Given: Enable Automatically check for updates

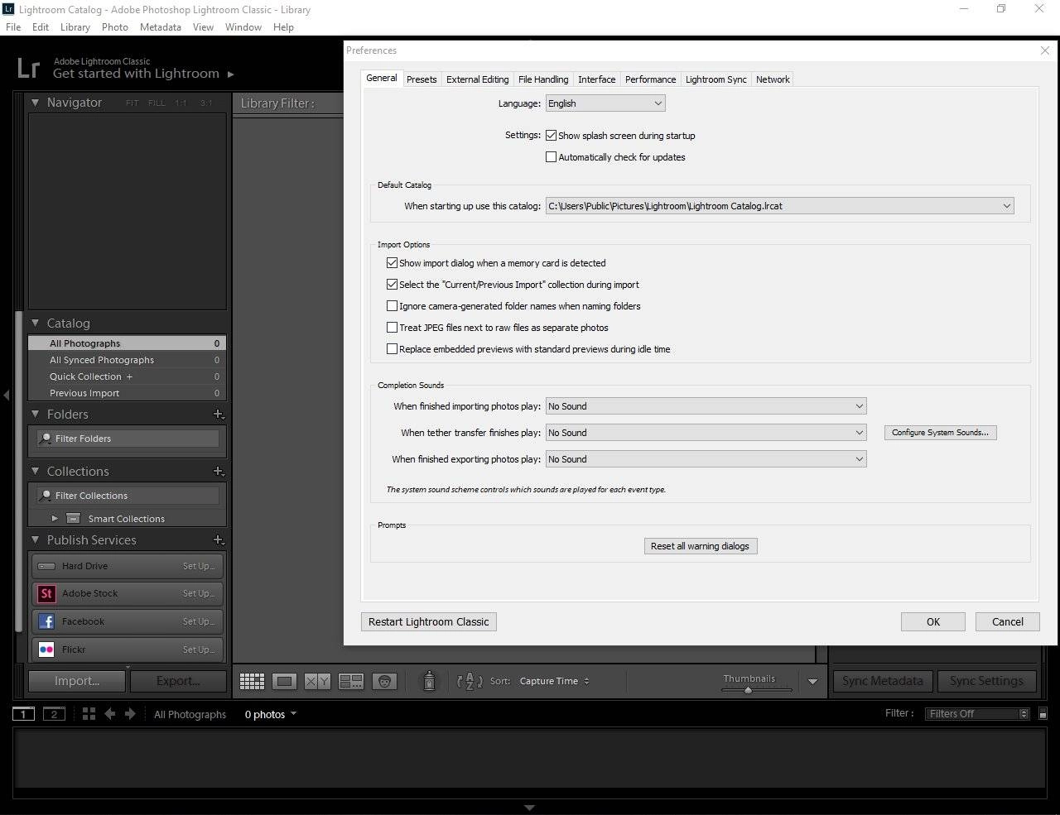Looking at the screenshot, I should click(x=551, y=157).
